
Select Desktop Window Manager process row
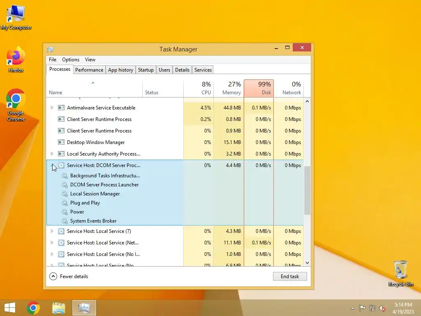coord(175,142)
